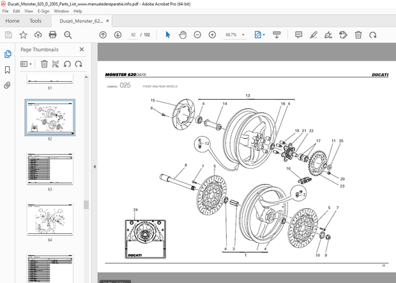
Task: Open the Window menu
Action: 61,11
